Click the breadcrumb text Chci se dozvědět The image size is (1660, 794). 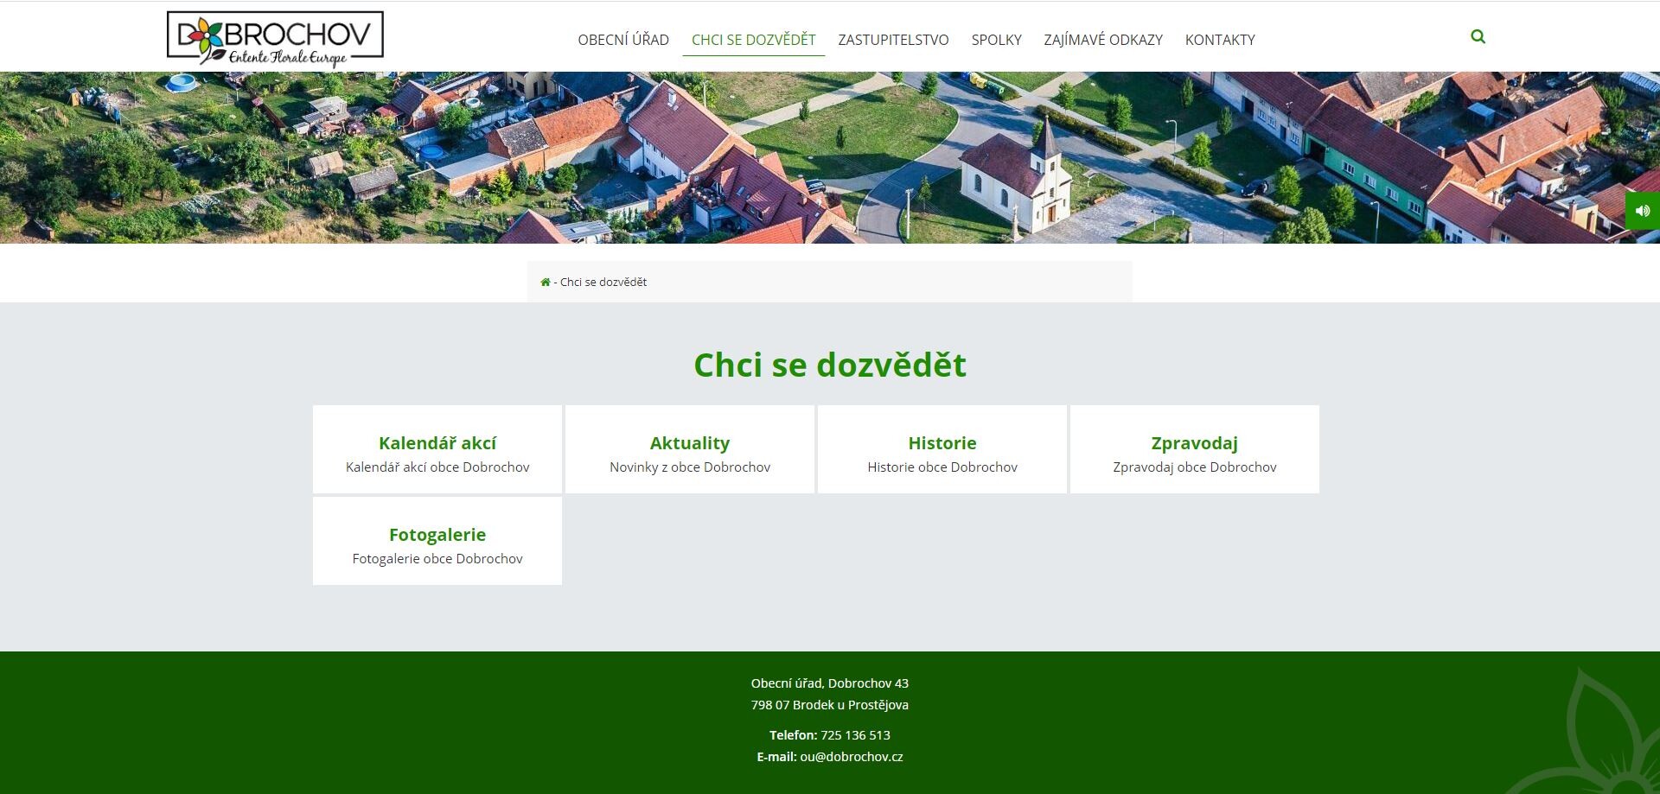click(603, 283)
